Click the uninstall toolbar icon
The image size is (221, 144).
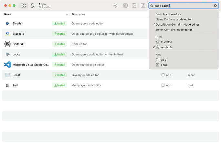point(134,6)
